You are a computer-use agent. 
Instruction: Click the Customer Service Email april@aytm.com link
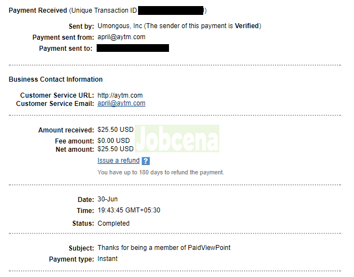click(121, 103)
